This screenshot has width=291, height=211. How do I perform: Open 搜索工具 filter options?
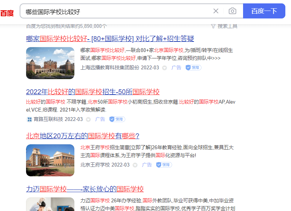point(227,26)
